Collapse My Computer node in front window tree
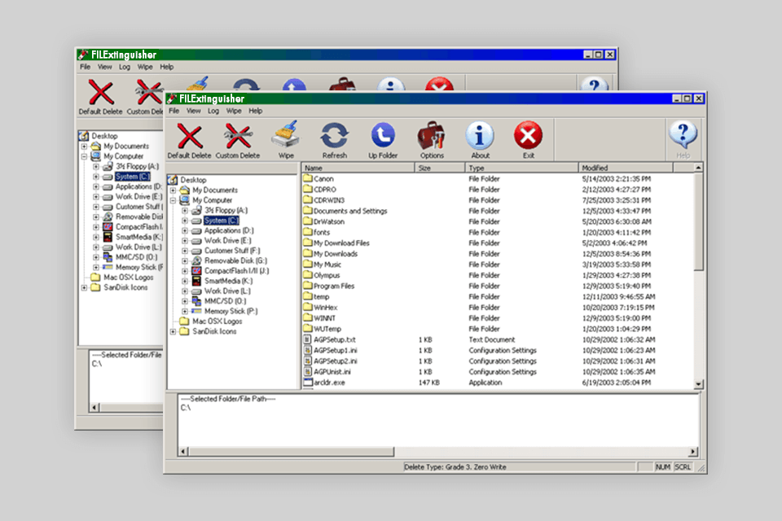782x521 pixels. tap(173, 200)
